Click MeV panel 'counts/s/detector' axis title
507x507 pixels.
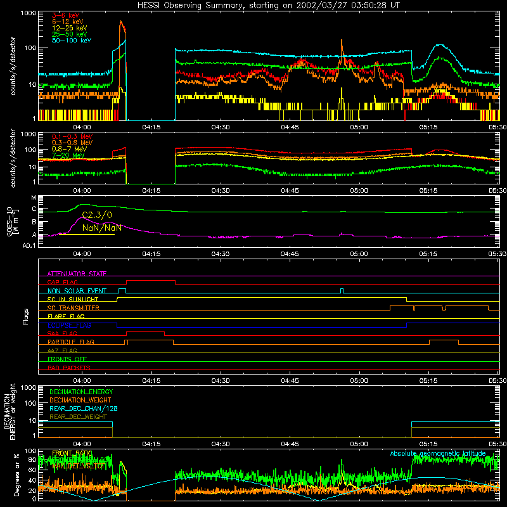click(x=13, y=158)
